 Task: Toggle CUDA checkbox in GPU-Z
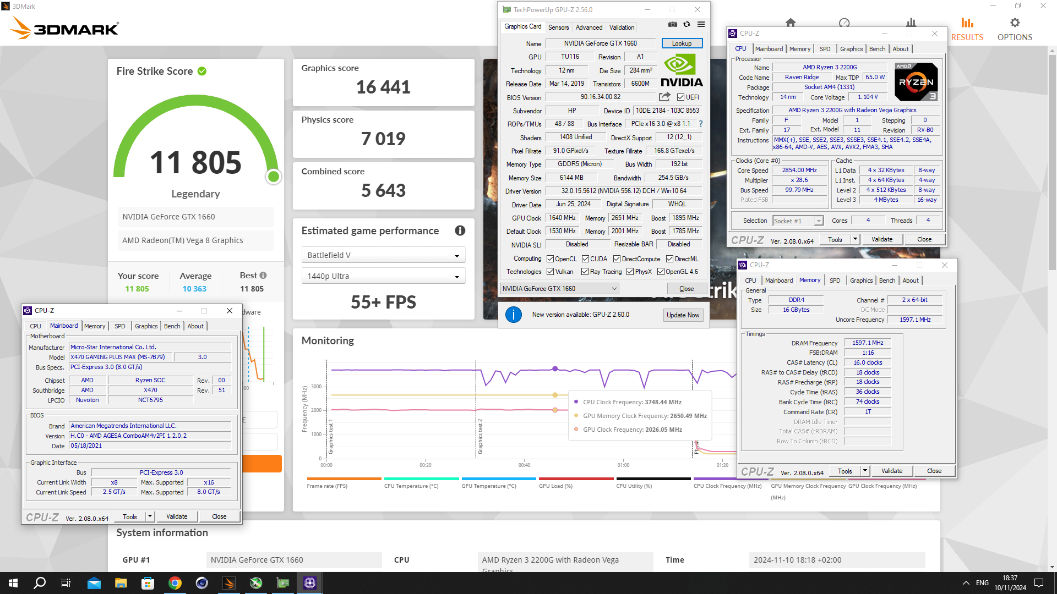(586, 259)
